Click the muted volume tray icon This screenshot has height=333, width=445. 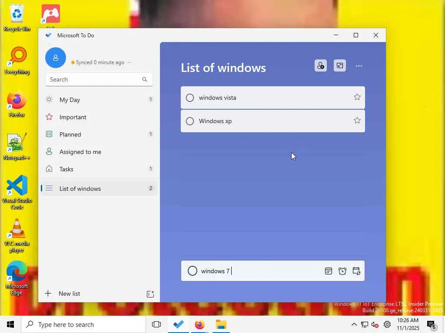tap(375, 324)
